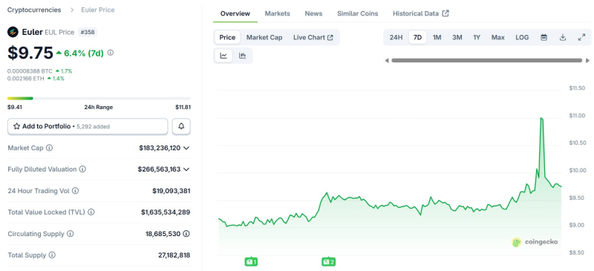The width and height of the screenshot is (594, 271).
Task: Select the Price chart toggle
Action: pyautogui.click(x=227, y=38)
